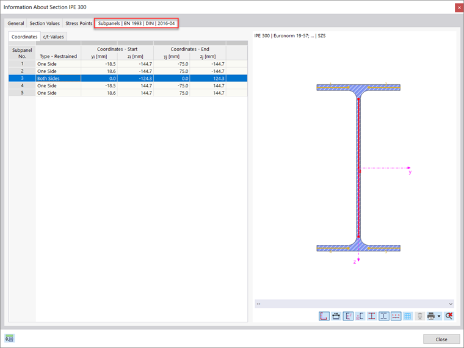Image resolution: width=464 pixels, height=348 pixels.
Task: Toggle numbering 1 2 3 icon
Action: pos(396,316)
